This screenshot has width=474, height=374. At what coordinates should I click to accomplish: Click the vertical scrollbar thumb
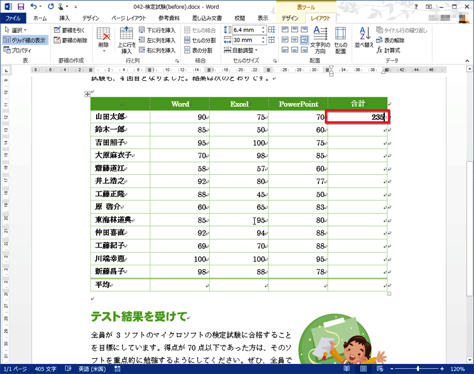coord(470,228)
